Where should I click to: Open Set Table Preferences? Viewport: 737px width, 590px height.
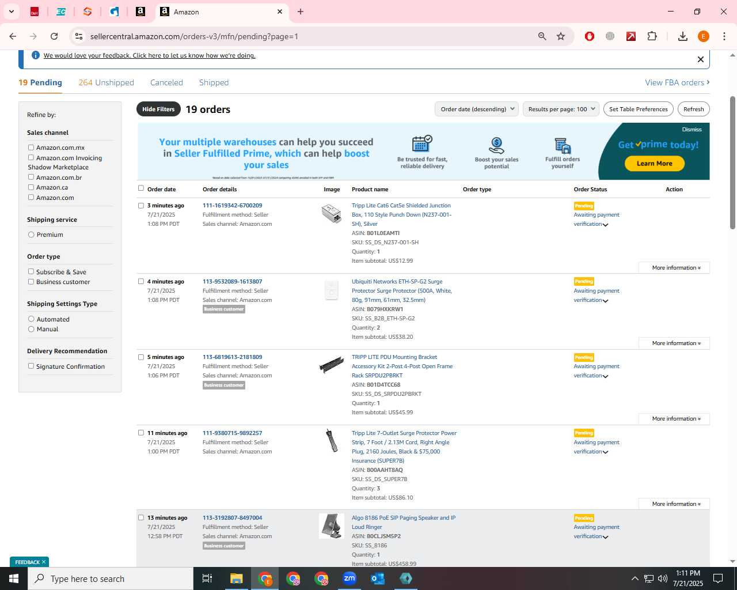[x=638, y=109]
